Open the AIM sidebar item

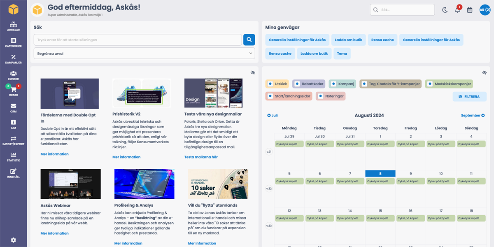13,124
